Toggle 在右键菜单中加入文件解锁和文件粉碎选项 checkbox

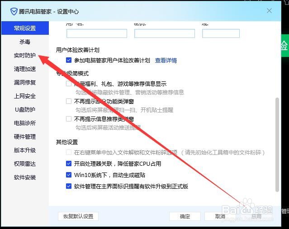tap(69, 152)
